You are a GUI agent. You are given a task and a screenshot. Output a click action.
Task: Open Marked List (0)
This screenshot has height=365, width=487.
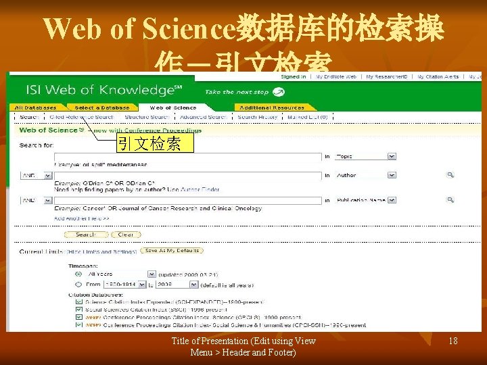pyautogui.click(x=308, y=117)
